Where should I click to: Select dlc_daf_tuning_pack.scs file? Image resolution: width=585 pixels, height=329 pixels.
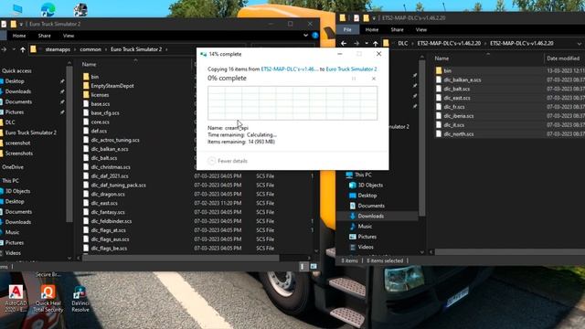coord(118,185)
